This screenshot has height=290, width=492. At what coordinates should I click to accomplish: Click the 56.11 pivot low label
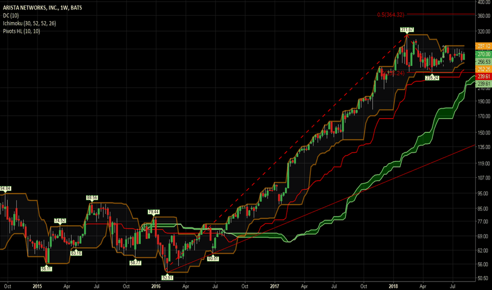[x=46, y=269]
